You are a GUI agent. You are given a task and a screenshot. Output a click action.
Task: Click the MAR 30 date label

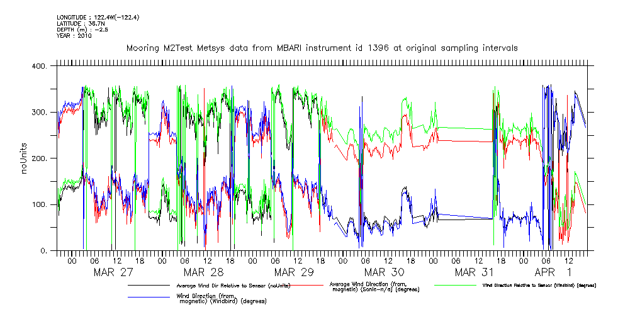pyautogui.click(x=384, y=272)
